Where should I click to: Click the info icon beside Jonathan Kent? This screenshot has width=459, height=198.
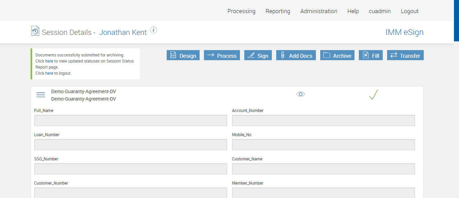click(154, 30)
